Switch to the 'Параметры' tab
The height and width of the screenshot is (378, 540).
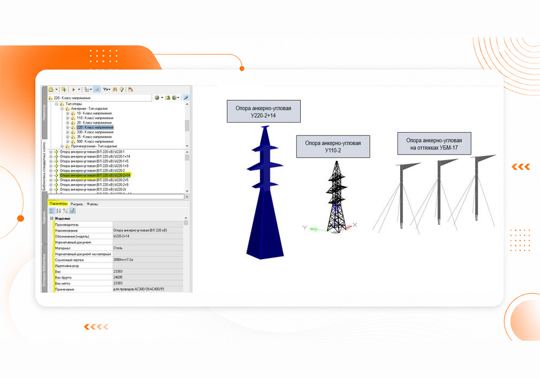click(58, 204)
